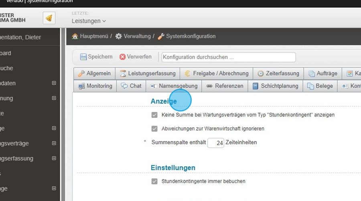Click the euro icon on Freigabe / Abrechnung
Viewport: 361px width, 201px height.
(187, 74)
